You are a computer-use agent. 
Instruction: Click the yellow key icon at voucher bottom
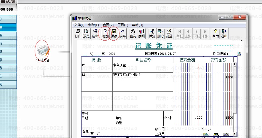pyautogui.click(x=216, y=134)
